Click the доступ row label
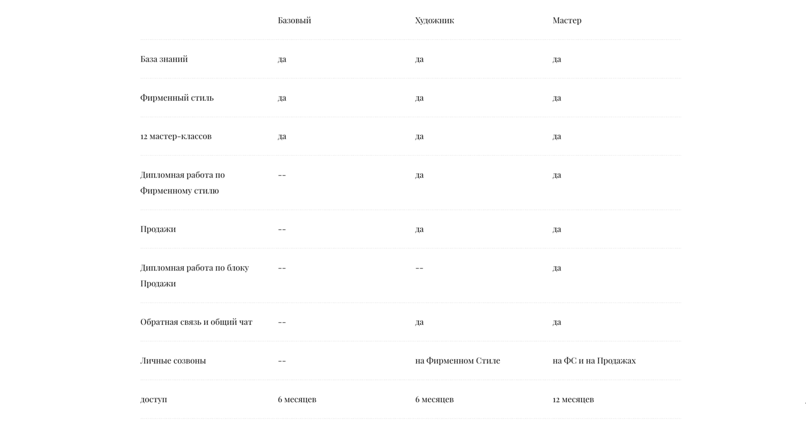Image resolution: width=806 pixels, height=426 pixels. [x=154, y=400]
